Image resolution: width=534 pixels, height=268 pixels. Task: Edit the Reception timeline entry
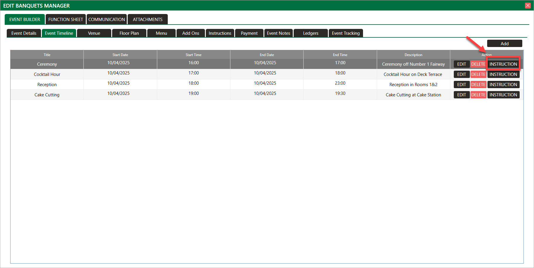tap(462, 84)
